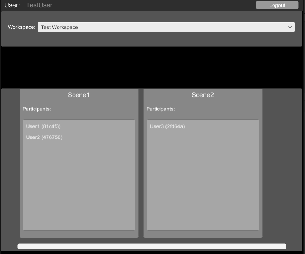
Task: Click the horizontal scrollbar at the bottom
Action: click(152, 247)
